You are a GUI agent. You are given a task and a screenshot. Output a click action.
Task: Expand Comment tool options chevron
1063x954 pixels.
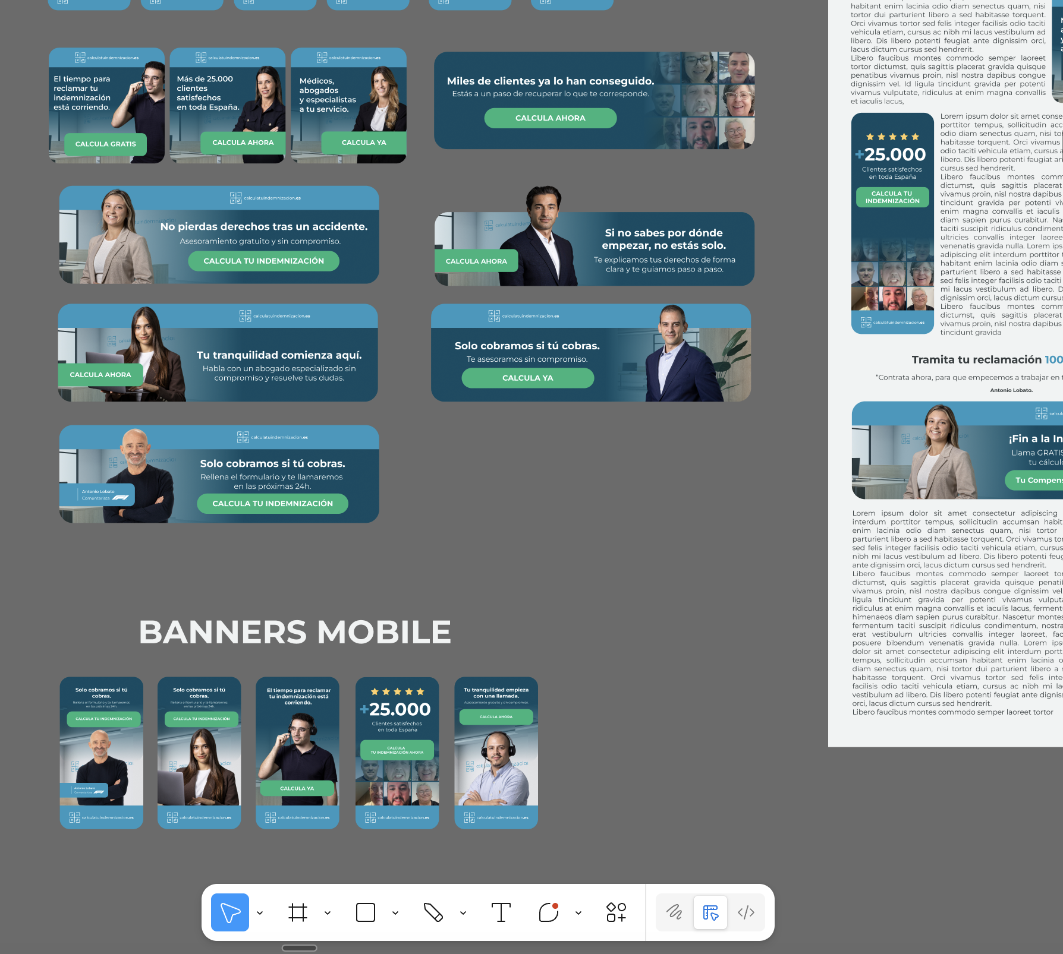(578, 912)
